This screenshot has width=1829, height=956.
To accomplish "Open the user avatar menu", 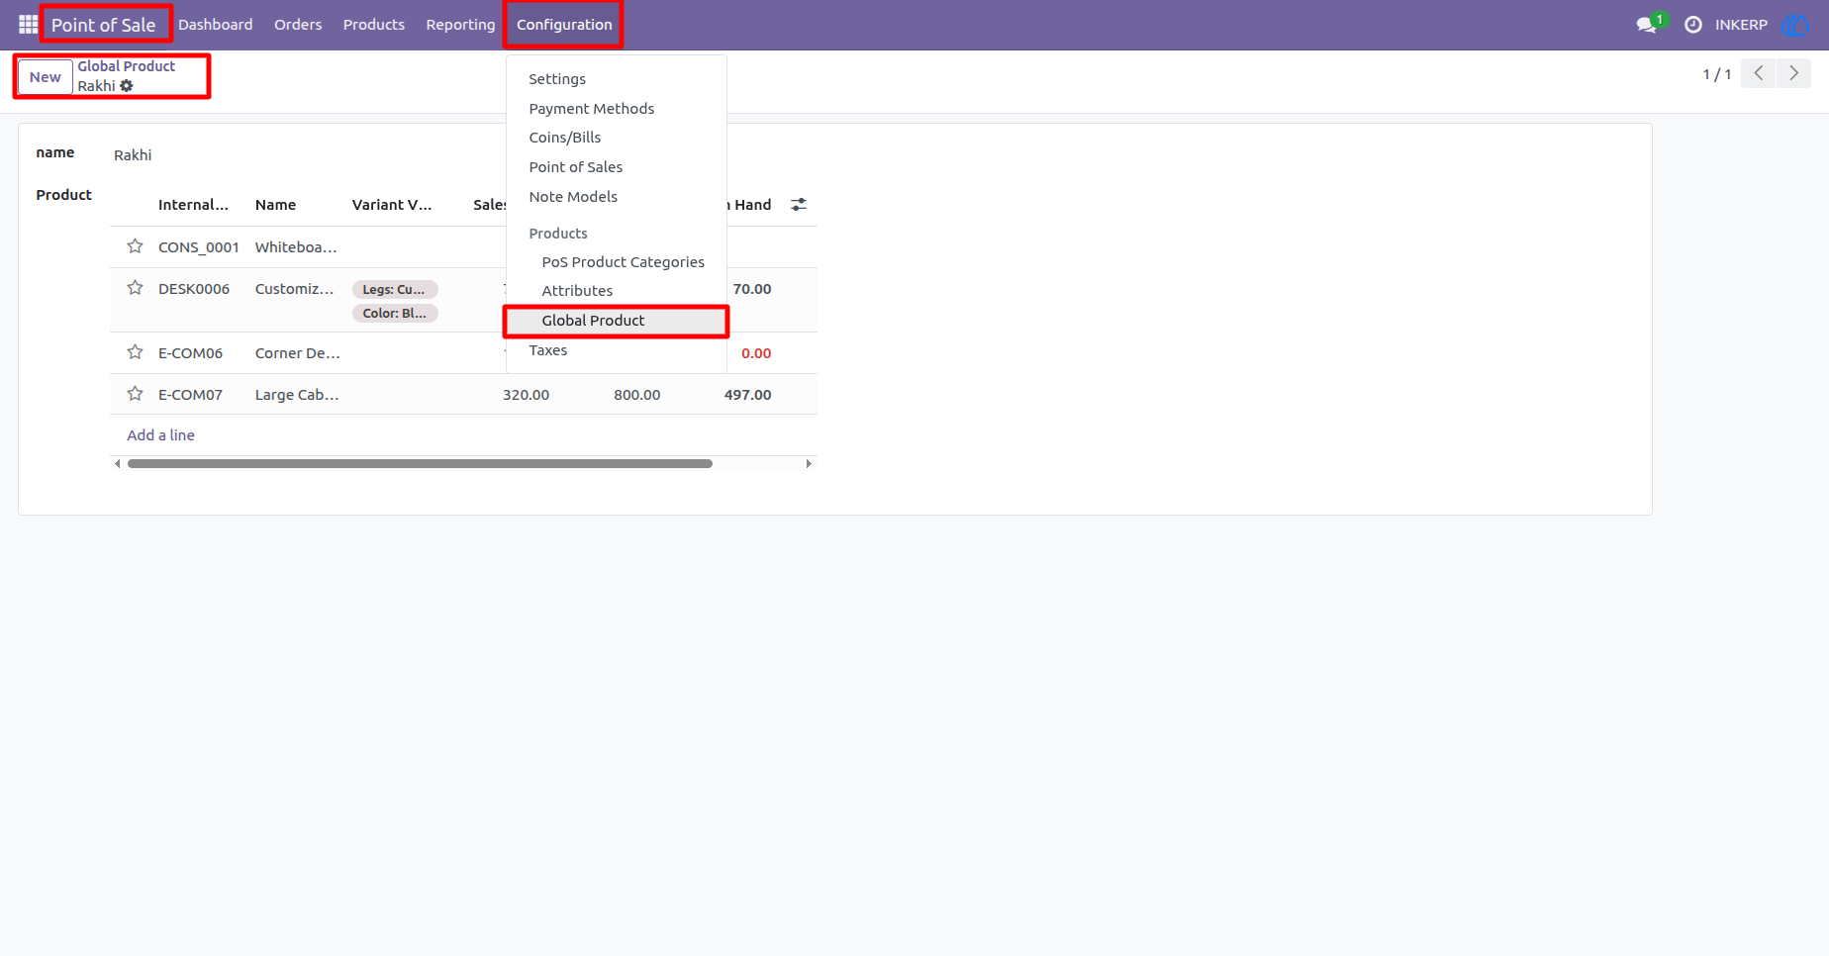I will coord(1794,24).
